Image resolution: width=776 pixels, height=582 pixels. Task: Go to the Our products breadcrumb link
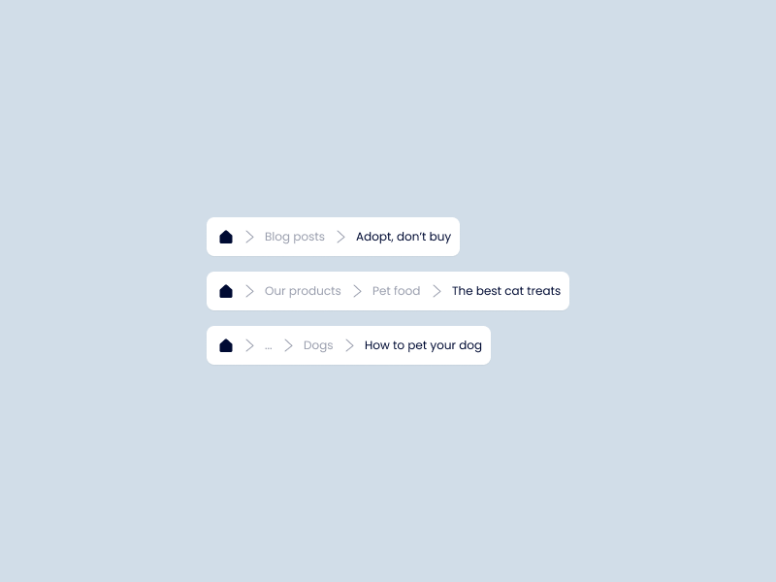click(303, 291)
